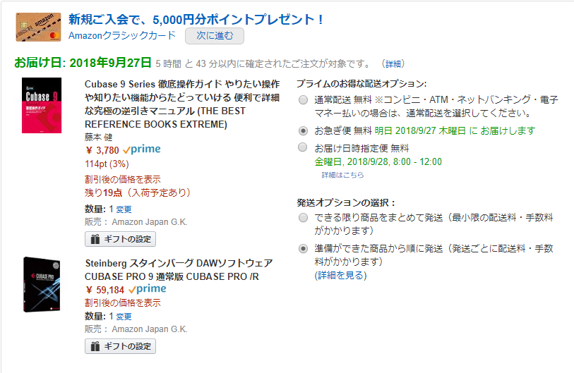Click the 次に進む button
This screenshot has width=574, height=373.
click(215, 36)
